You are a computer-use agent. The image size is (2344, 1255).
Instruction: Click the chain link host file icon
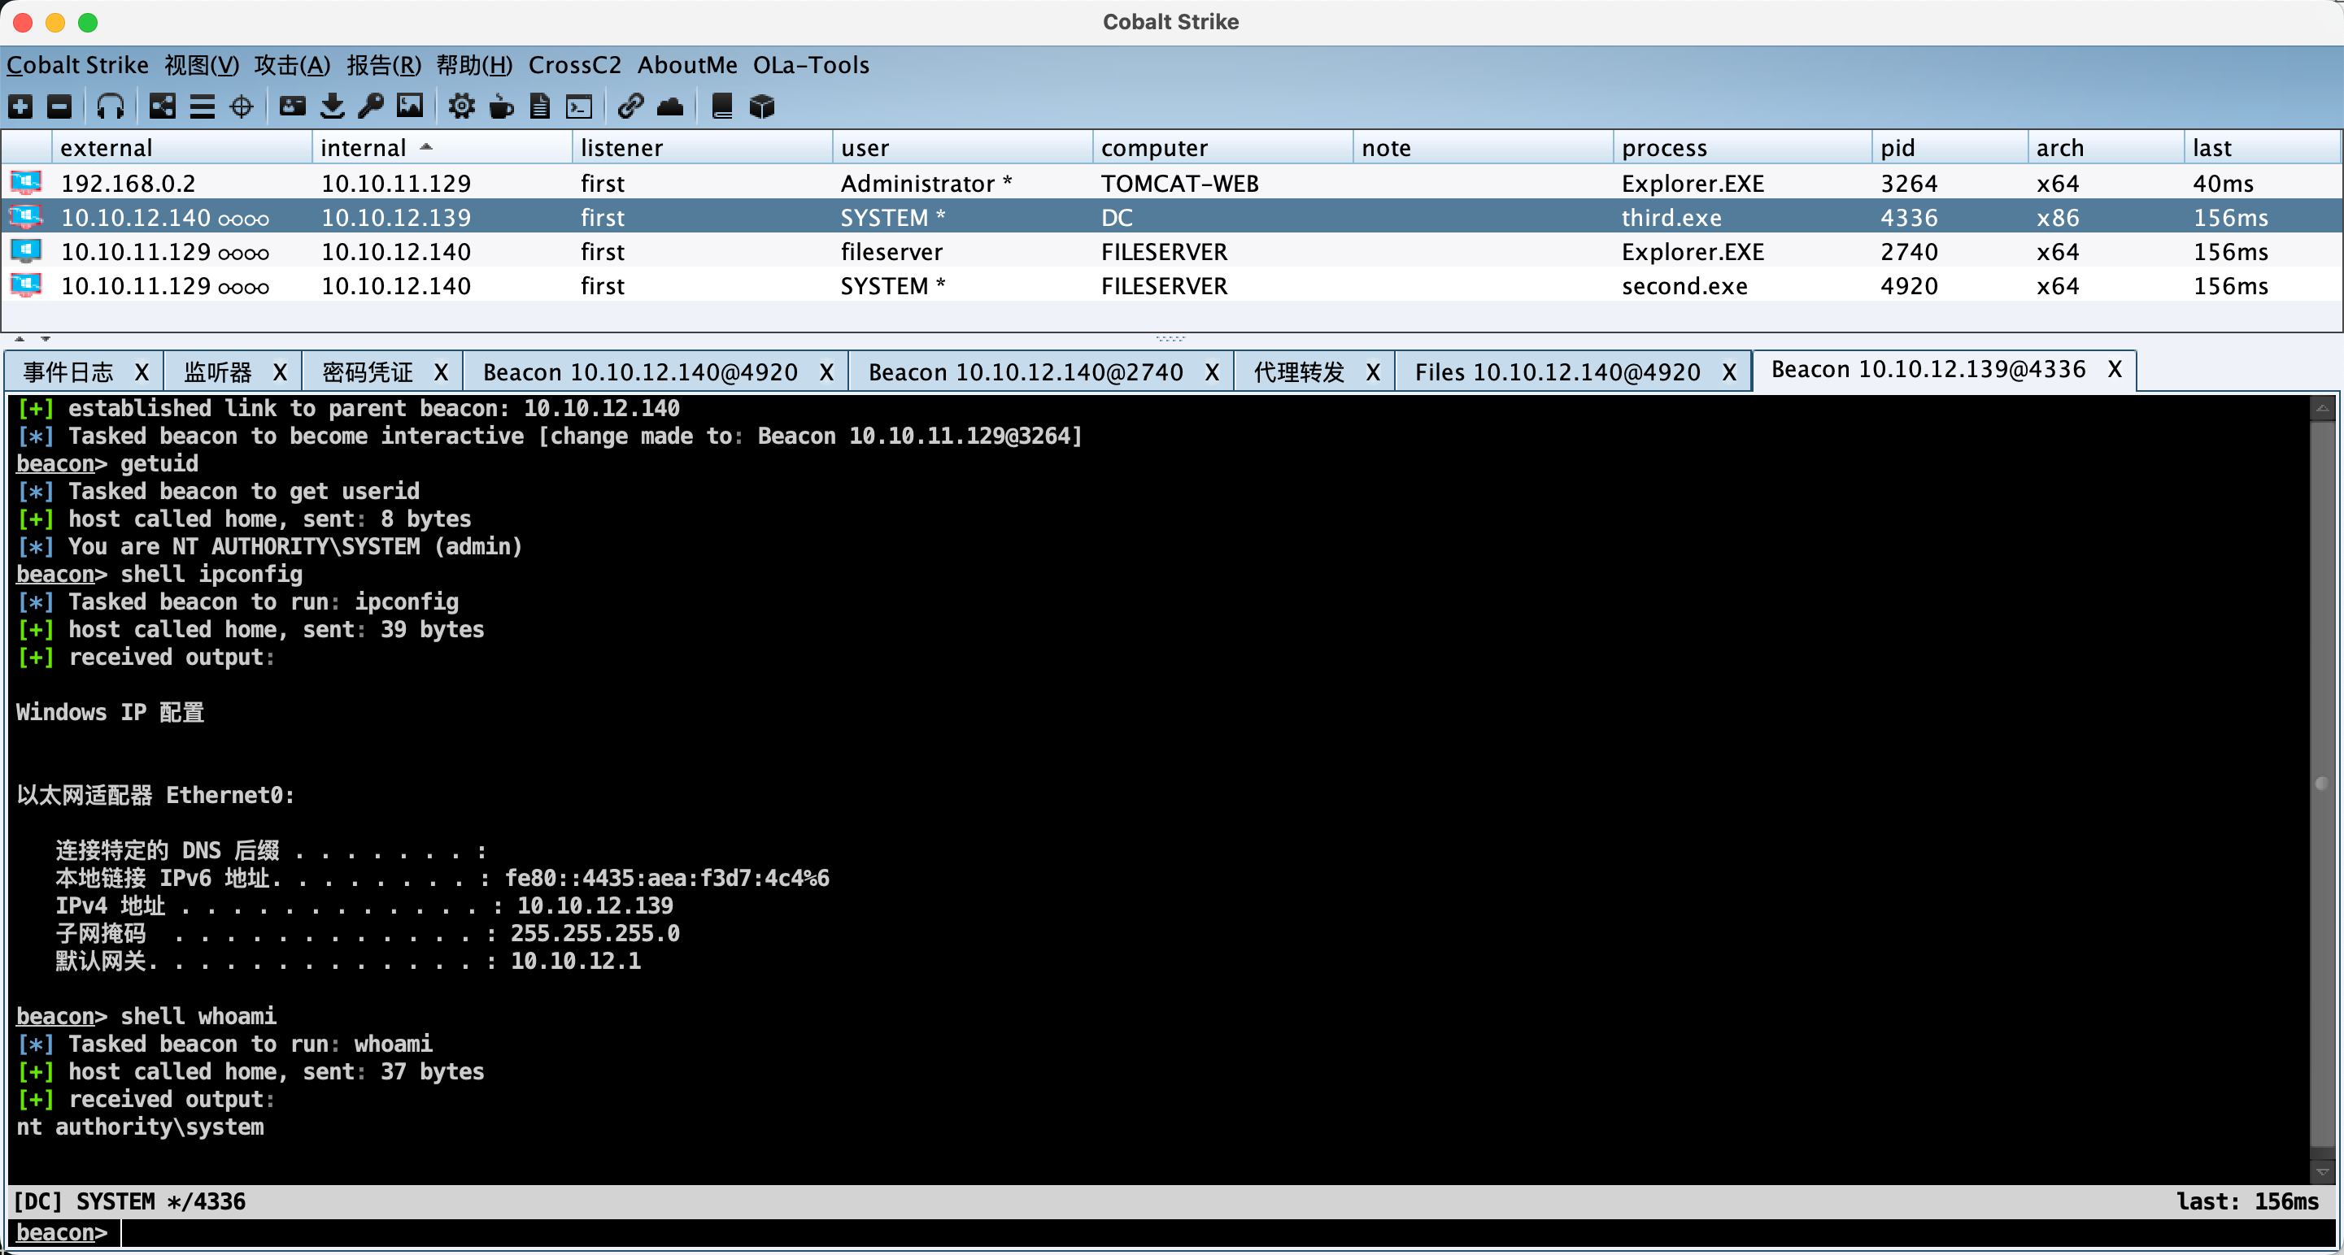[x=630, y=106]
